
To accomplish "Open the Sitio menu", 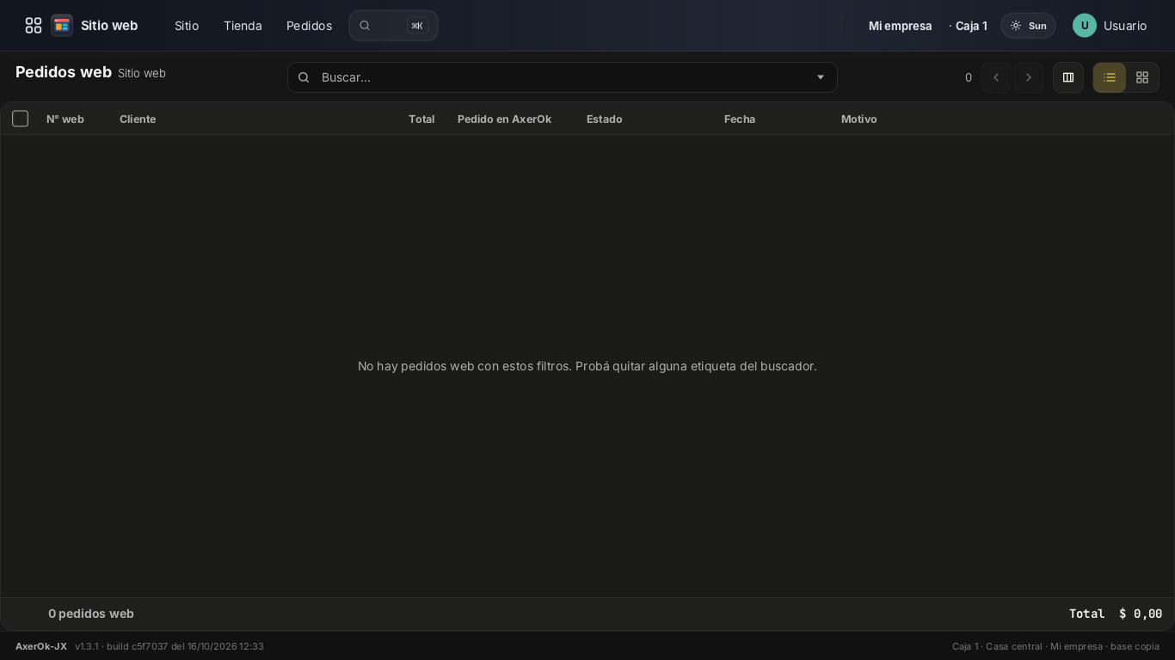I will (x=187, y=26).
